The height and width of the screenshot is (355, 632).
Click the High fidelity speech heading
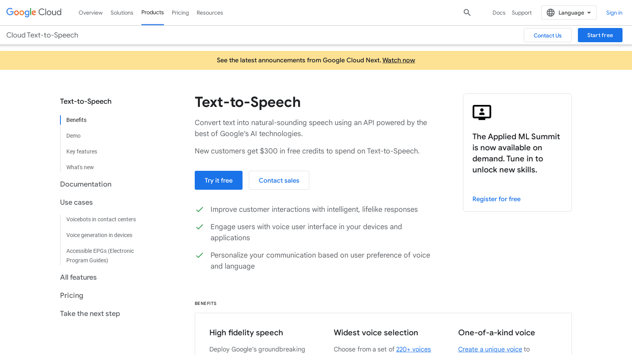coord(246,333)
